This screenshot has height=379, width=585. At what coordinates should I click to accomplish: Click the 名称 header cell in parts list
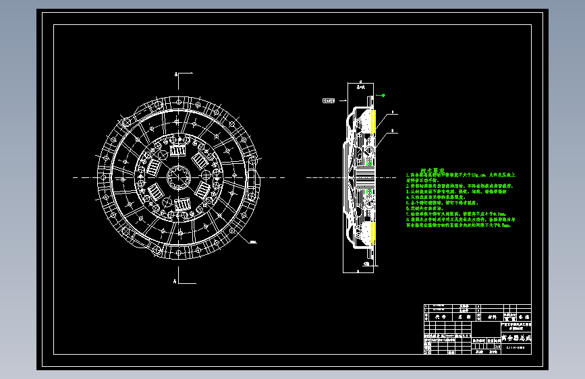464,317
